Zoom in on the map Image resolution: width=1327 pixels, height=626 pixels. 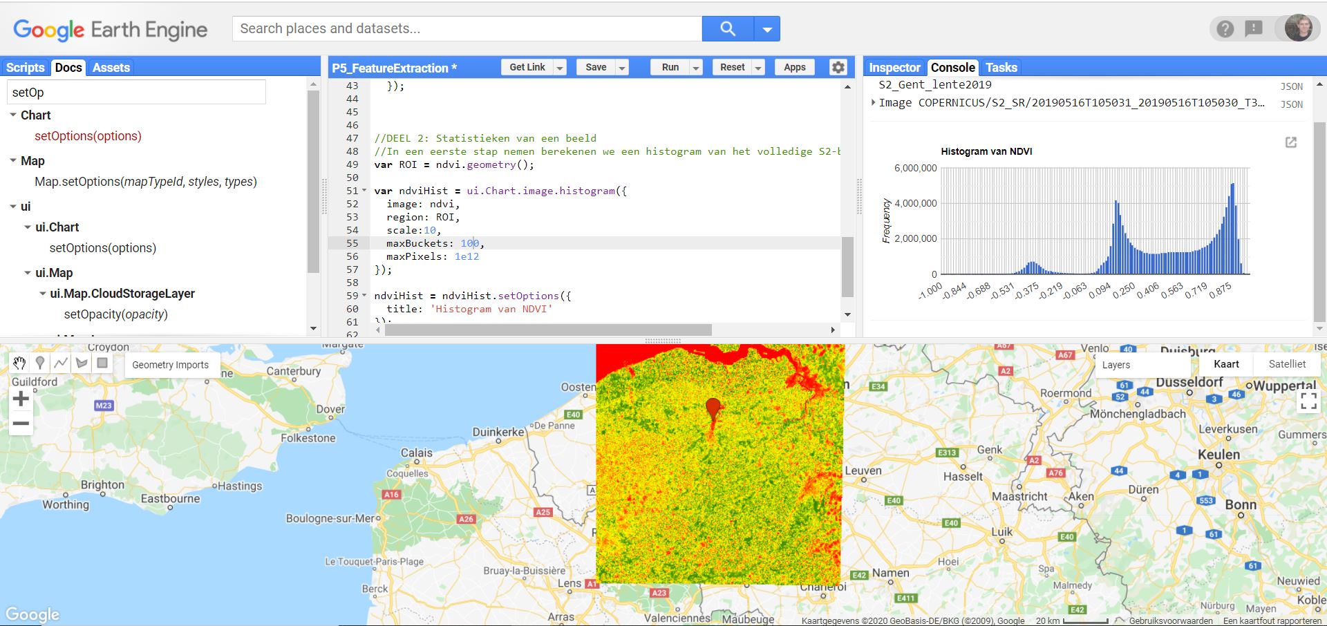point(21,399)
